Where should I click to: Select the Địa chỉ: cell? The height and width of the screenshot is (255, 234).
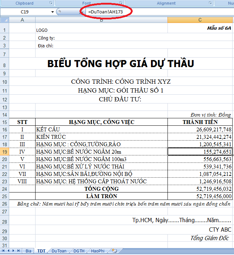101,46
